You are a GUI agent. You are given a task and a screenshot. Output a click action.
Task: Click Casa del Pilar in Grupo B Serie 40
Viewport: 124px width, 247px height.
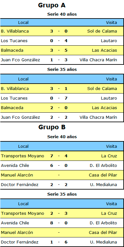(103, 175)
